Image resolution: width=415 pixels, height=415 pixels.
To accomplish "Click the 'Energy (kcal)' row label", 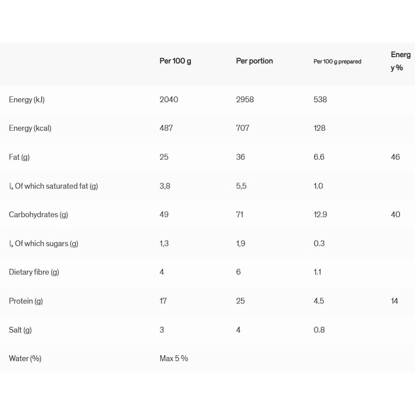I will click(x=30, y=128).
